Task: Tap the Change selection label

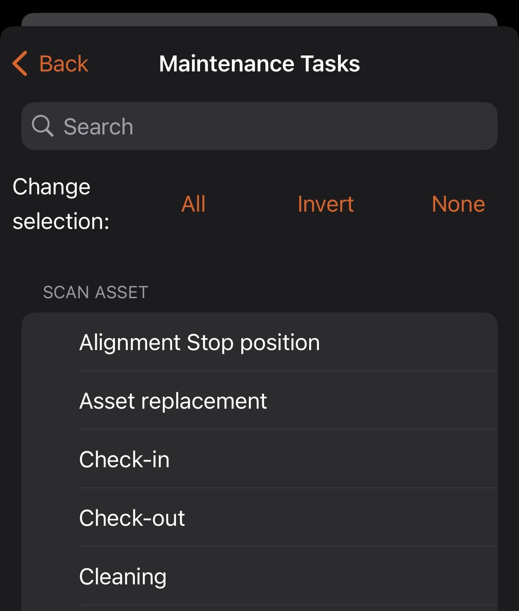Action: [61, 204]
